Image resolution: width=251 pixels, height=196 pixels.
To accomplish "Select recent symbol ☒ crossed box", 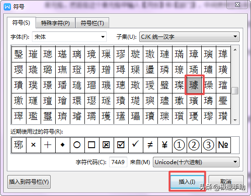I will (x=106, y=145).
